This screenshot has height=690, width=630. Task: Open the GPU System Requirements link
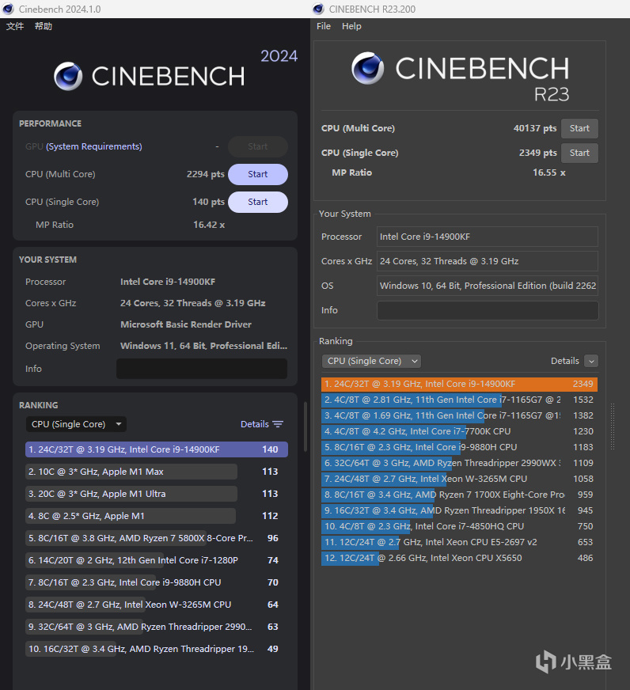click(93, 146)
